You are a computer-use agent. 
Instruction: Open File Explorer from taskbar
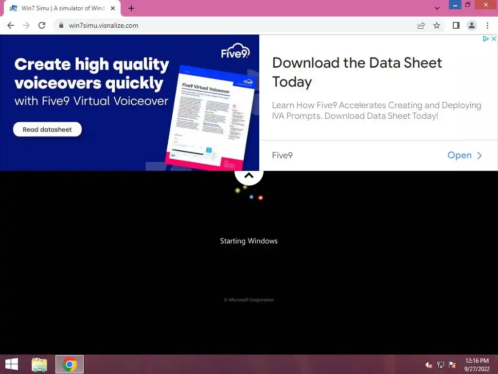tap(39, 364)
